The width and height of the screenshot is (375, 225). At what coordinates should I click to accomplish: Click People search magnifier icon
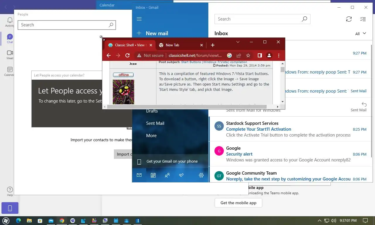(111, 25)
